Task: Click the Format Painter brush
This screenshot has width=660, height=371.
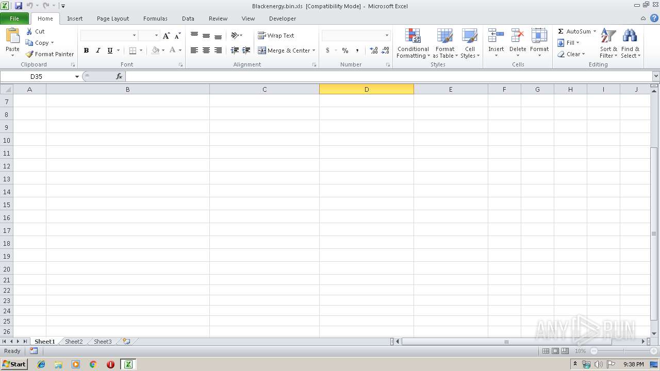Action: [x=29, y=54]
